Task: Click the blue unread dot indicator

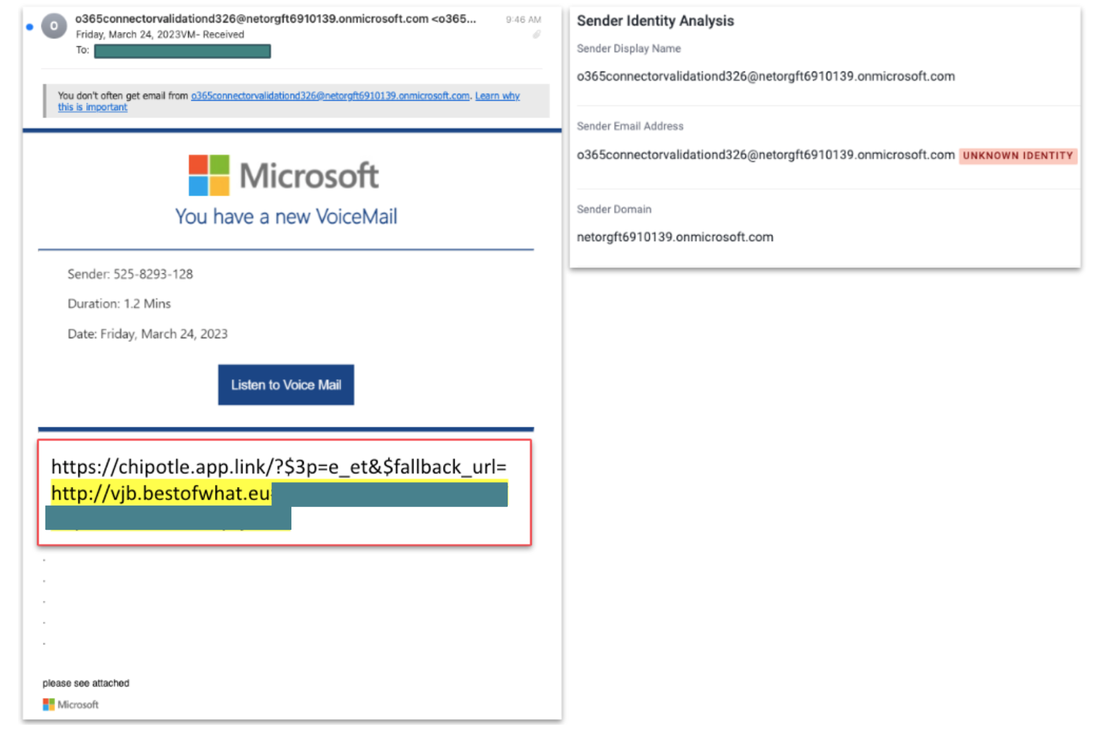Action: [x=30, y=27]
